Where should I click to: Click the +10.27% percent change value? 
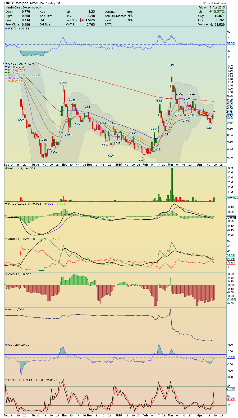pyautogui.click(x=217, y=12)
